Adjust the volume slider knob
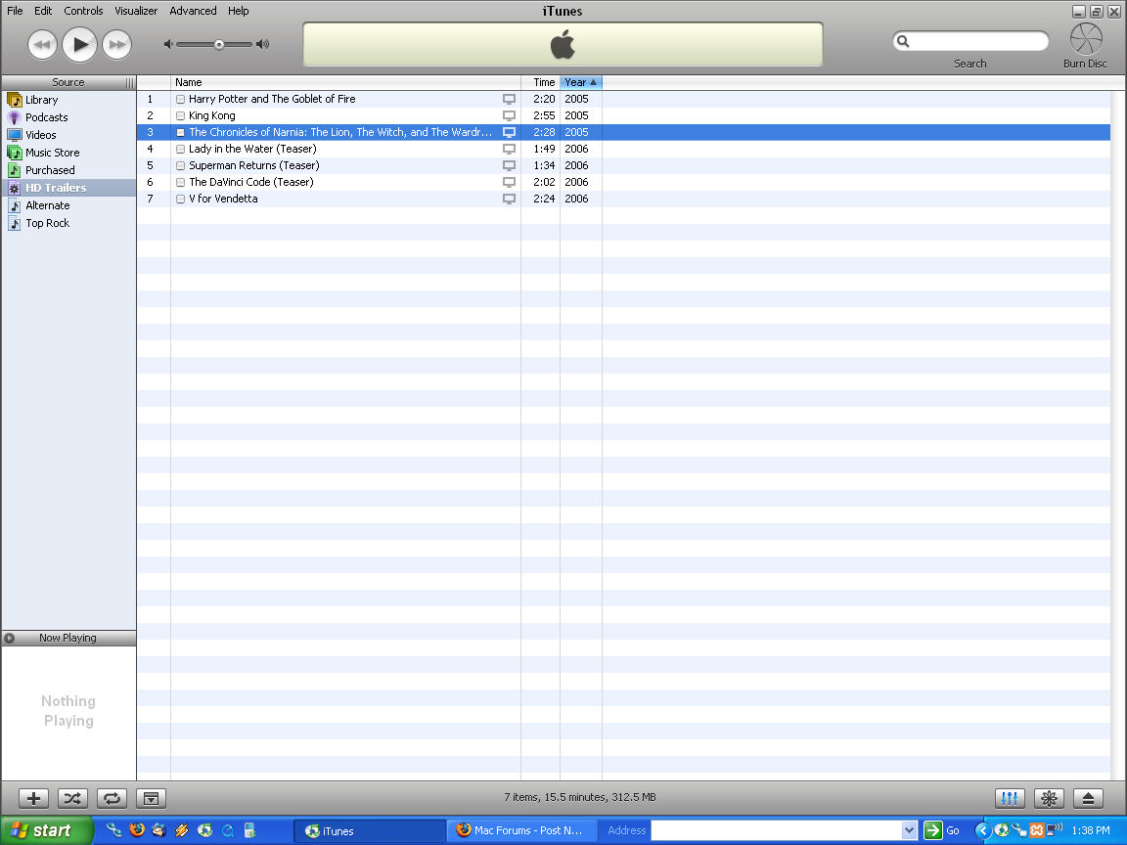 [x=218, y=45]
